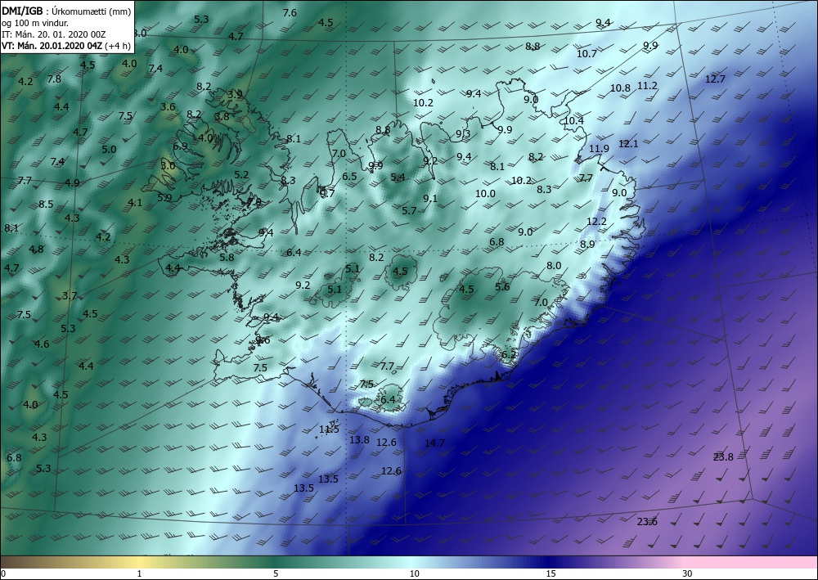818x580 pixels.
Task: Click the '15' tick label on the color scale
Action: (x=551, y=573)
